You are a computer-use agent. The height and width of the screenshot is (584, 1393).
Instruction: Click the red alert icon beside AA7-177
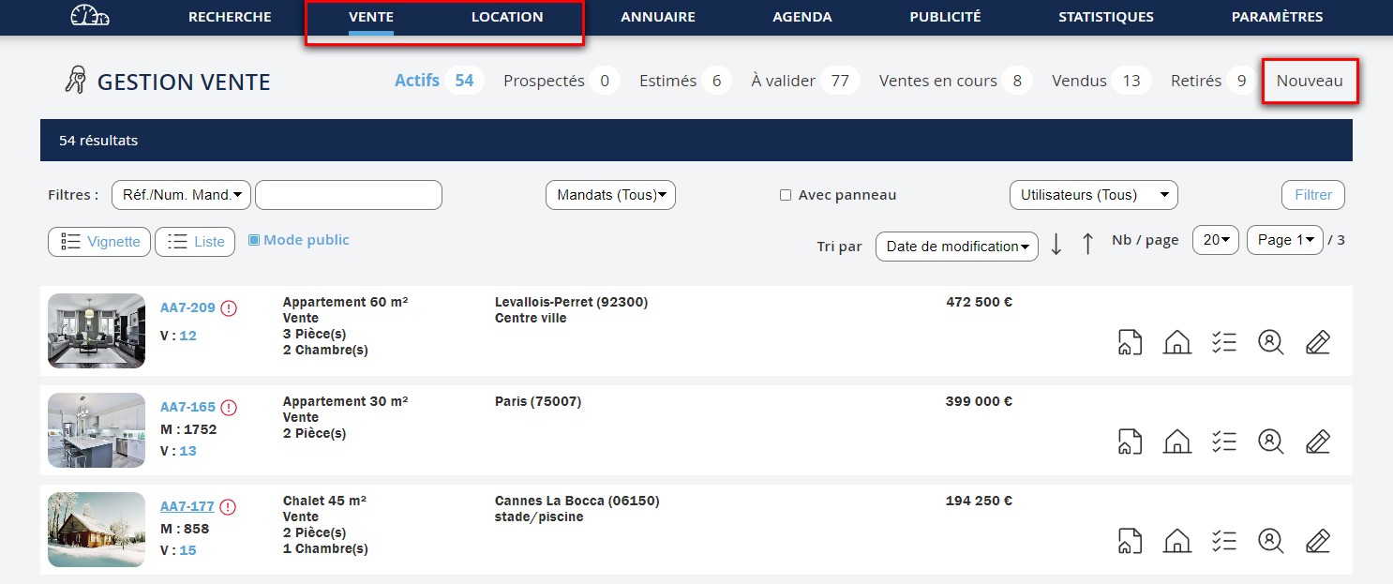coord(229,507)
